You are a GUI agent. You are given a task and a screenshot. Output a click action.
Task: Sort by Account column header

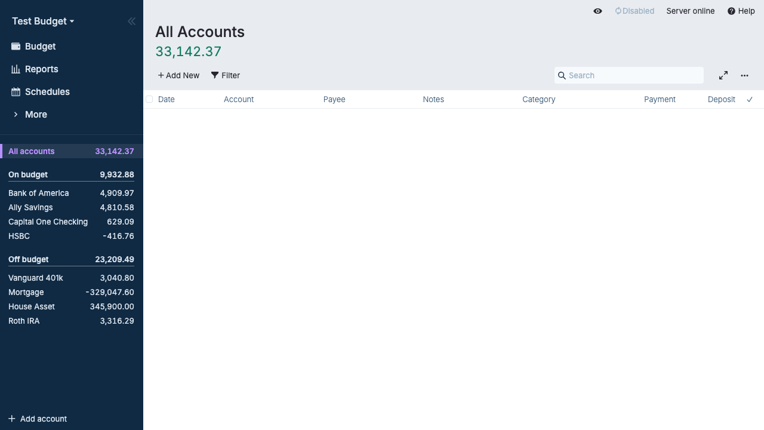(239, 99)
